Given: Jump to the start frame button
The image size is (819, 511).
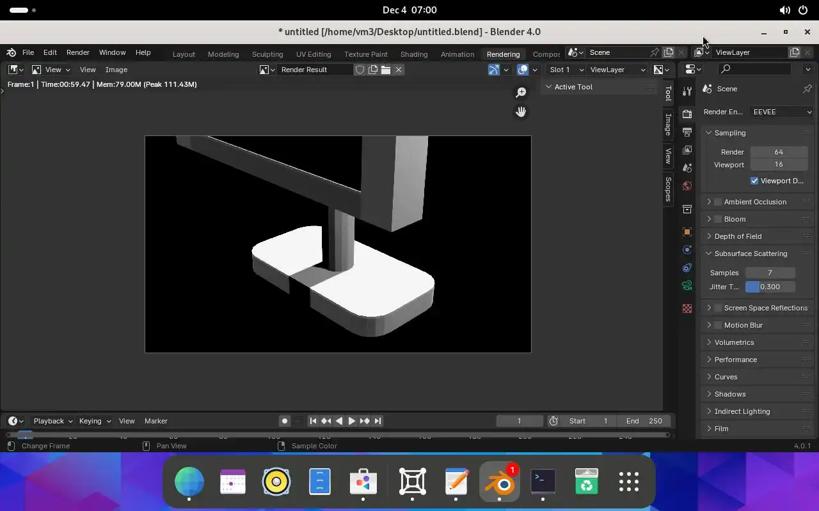Looking at the screenshot, I should coord(313,421).
